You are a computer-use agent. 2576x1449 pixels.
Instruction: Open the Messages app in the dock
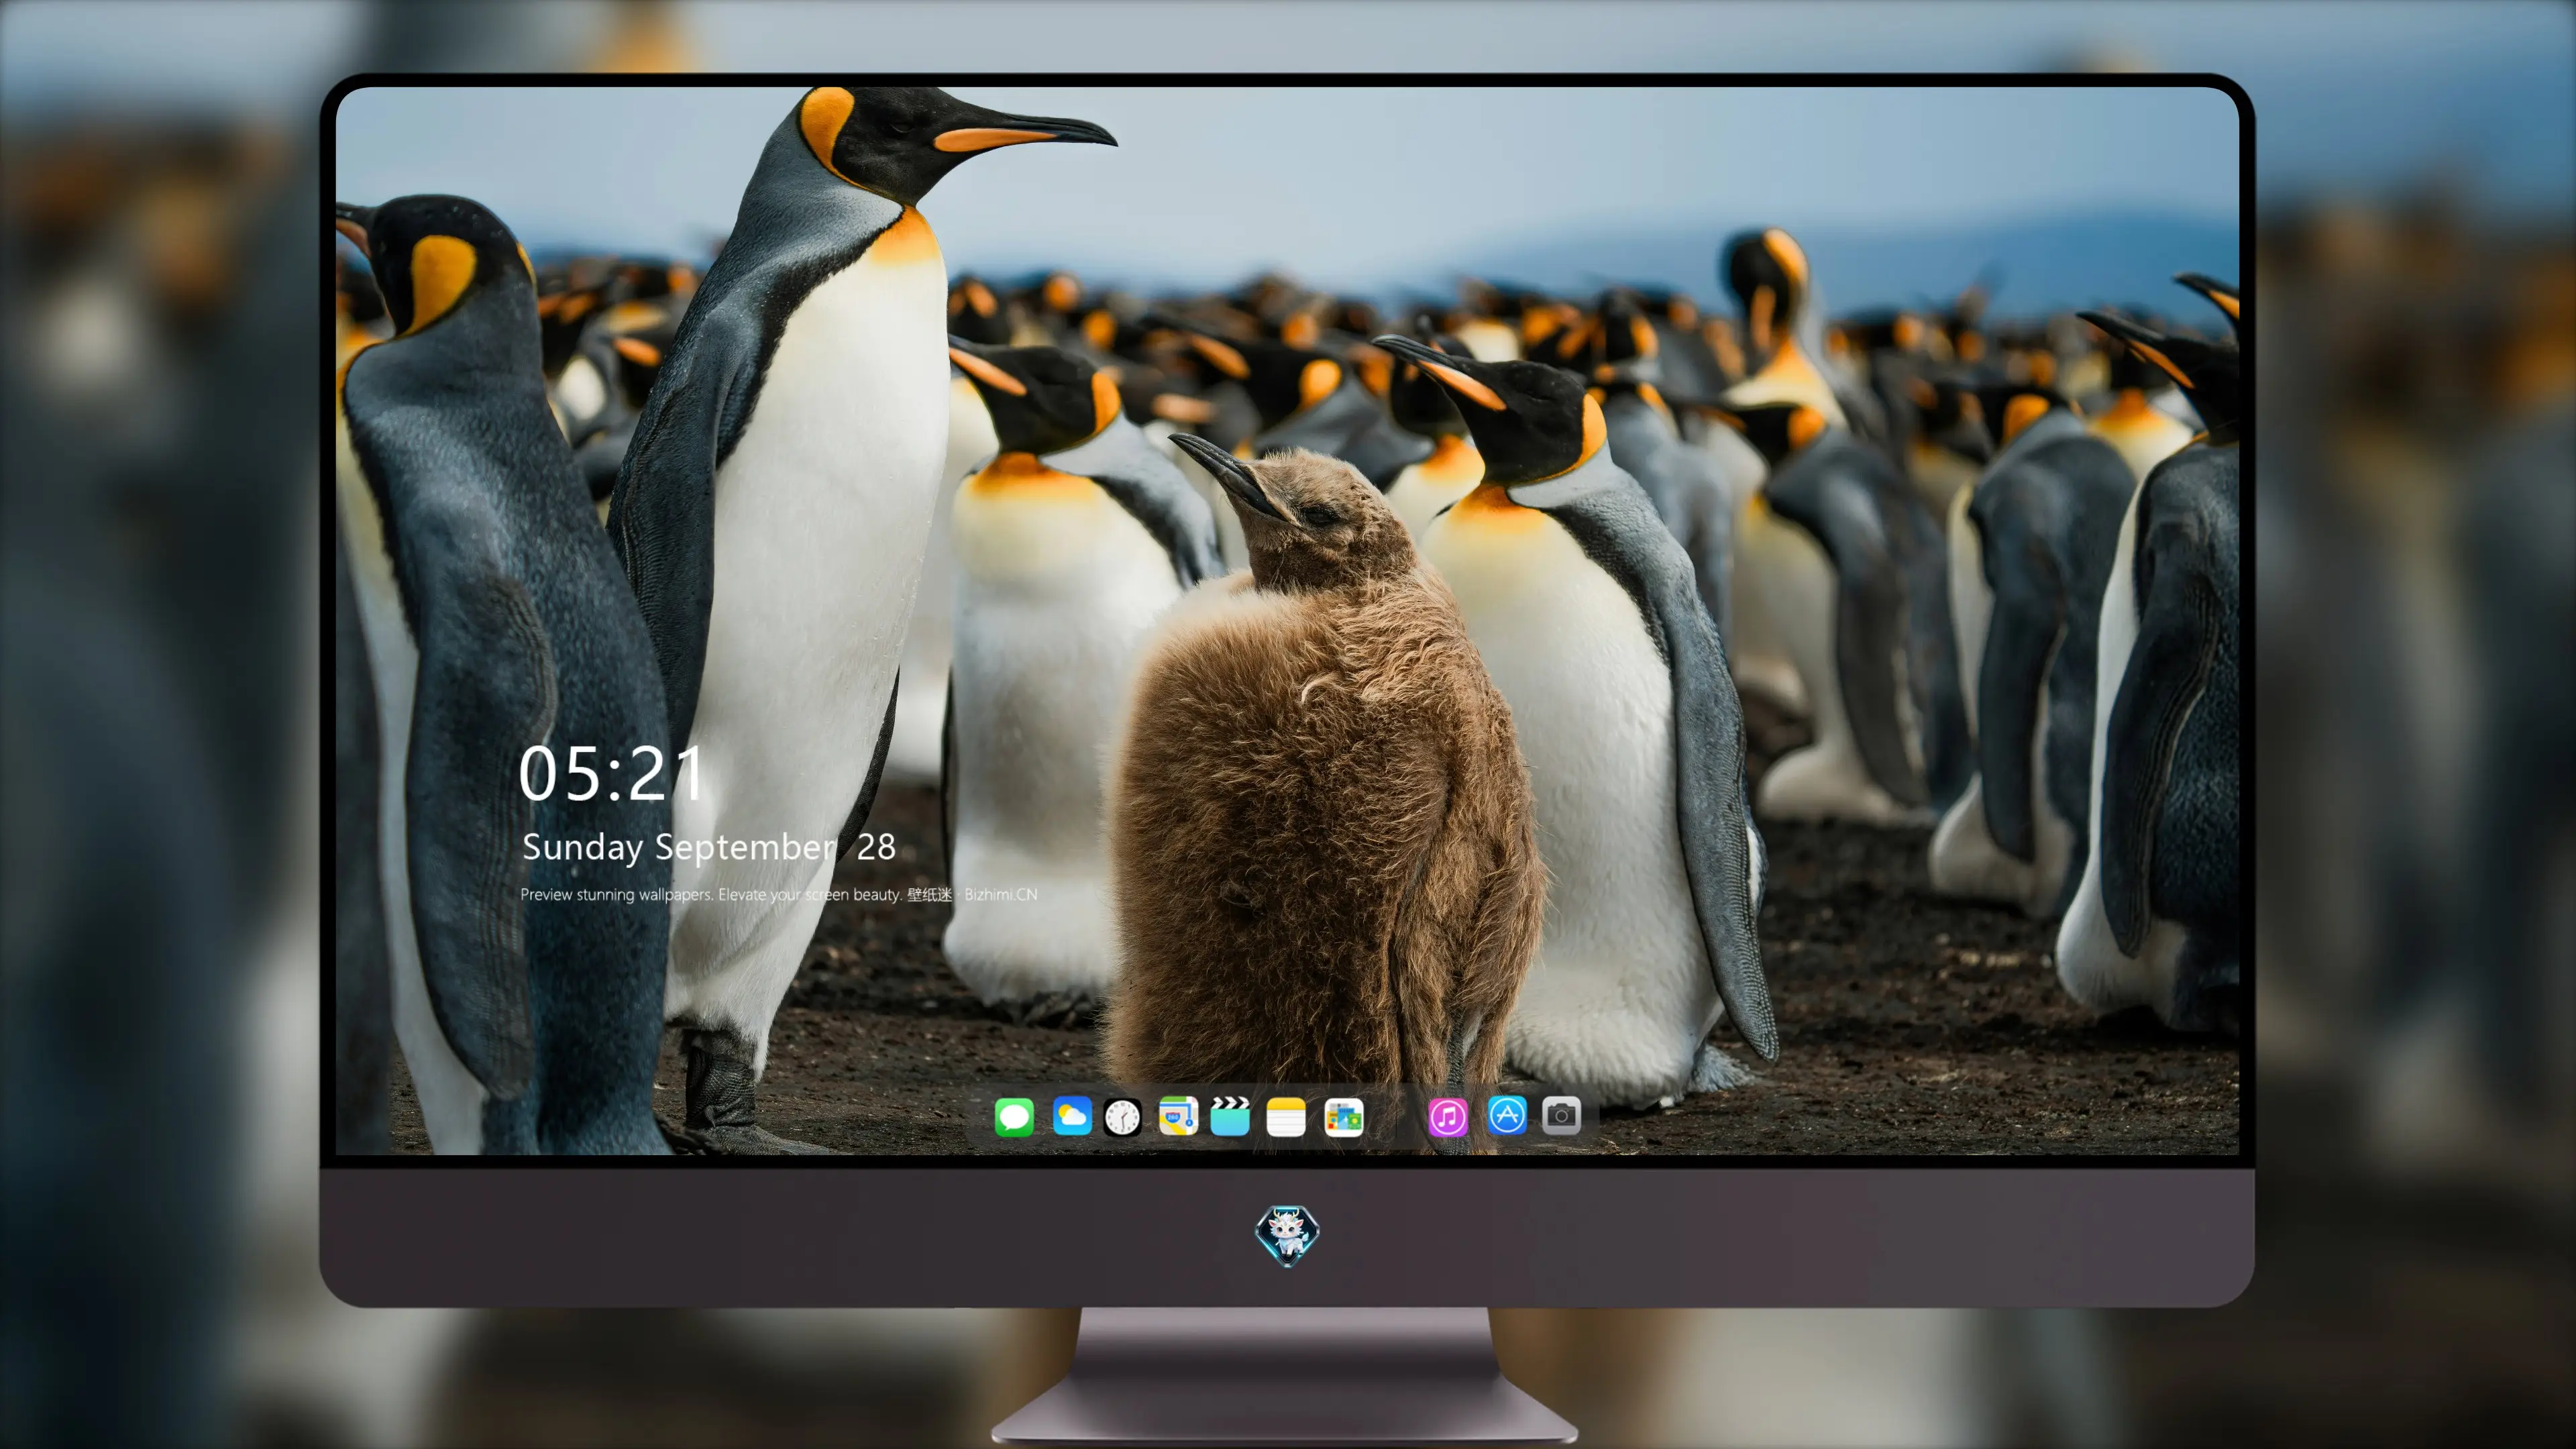click(1014, 1117)
